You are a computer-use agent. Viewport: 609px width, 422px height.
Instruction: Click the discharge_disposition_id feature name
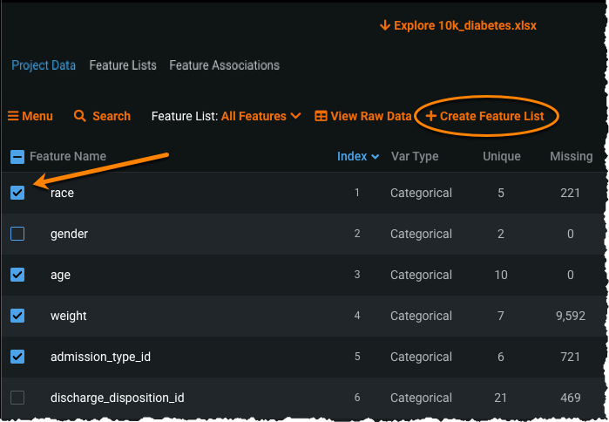pyautogui.click(x=117, y=398)
